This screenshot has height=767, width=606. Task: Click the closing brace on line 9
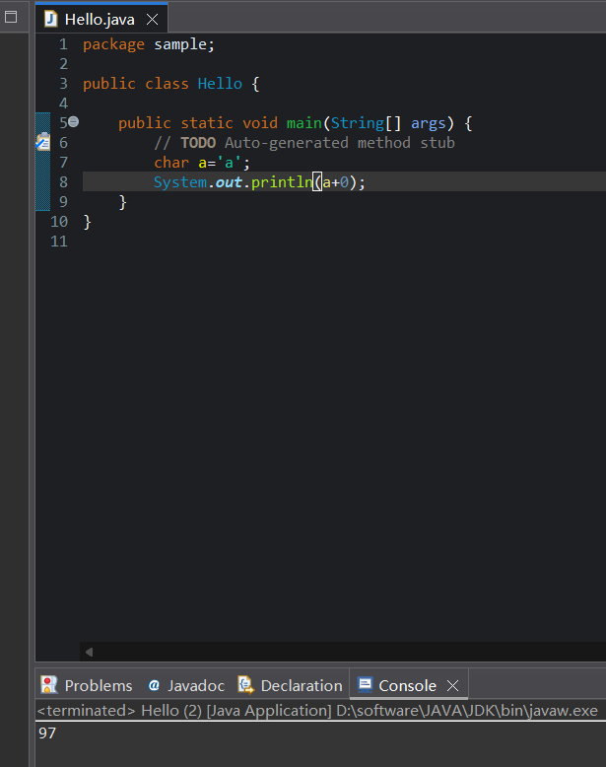coord(123,202)
